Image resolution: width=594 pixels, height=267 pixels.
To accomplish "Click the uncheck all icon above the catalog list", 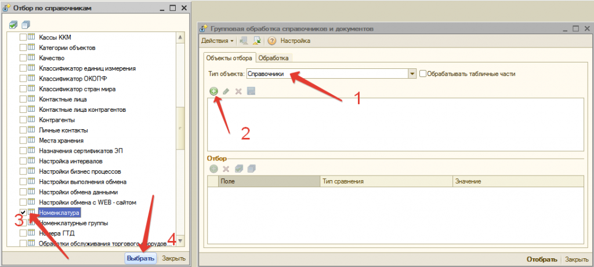I will tap(25, 25).
